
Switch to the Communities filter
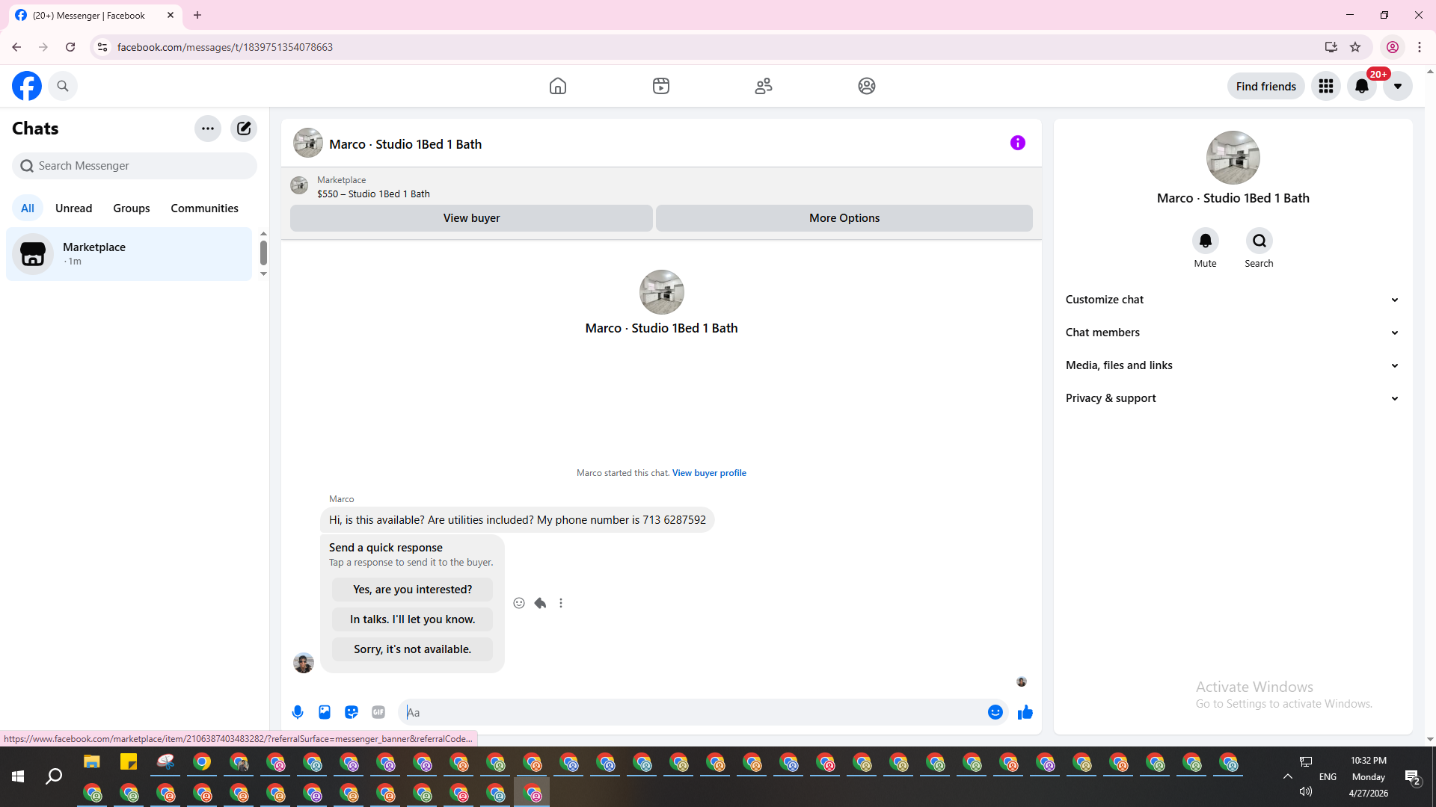pyautogui.click(x=205, y=208)
